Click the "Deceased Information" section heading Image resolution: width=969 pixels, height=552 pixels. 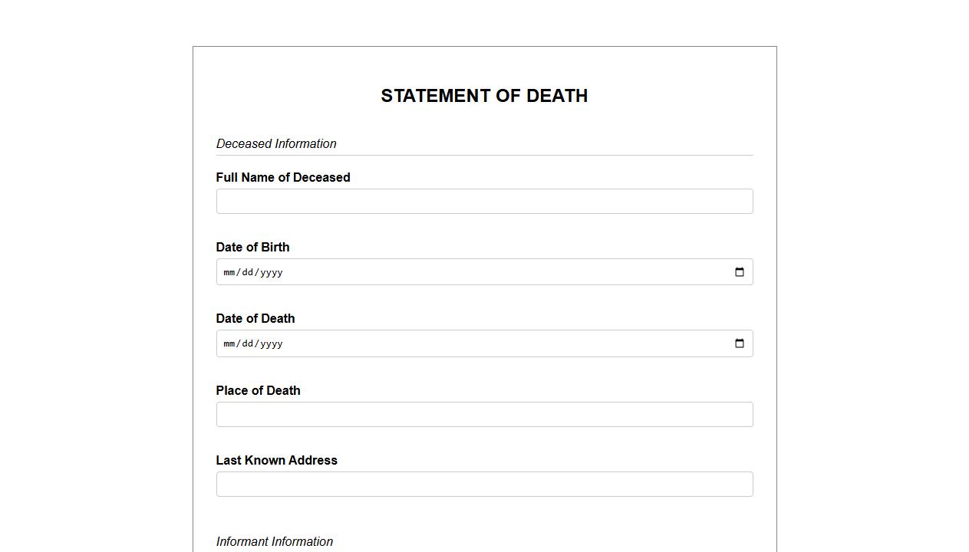[x=276, y=144]
